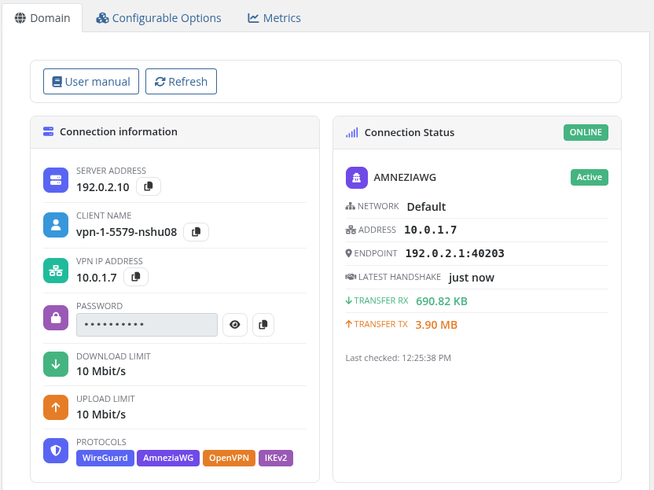Click the latest handshake value just now
Screen dimensions: 654x490
[472, 278]
